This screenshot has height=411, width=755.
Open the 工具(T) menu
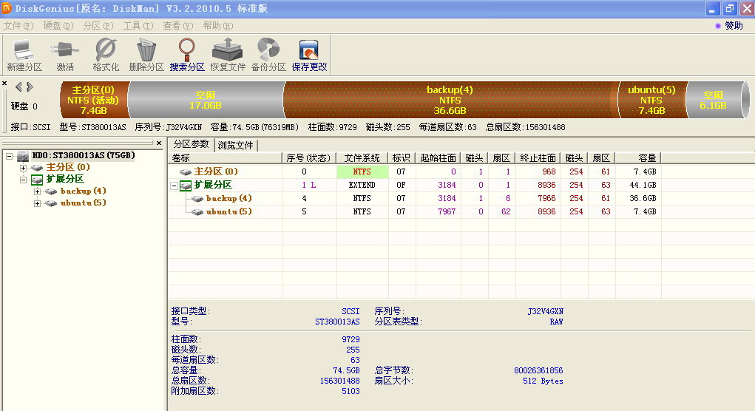138,26
